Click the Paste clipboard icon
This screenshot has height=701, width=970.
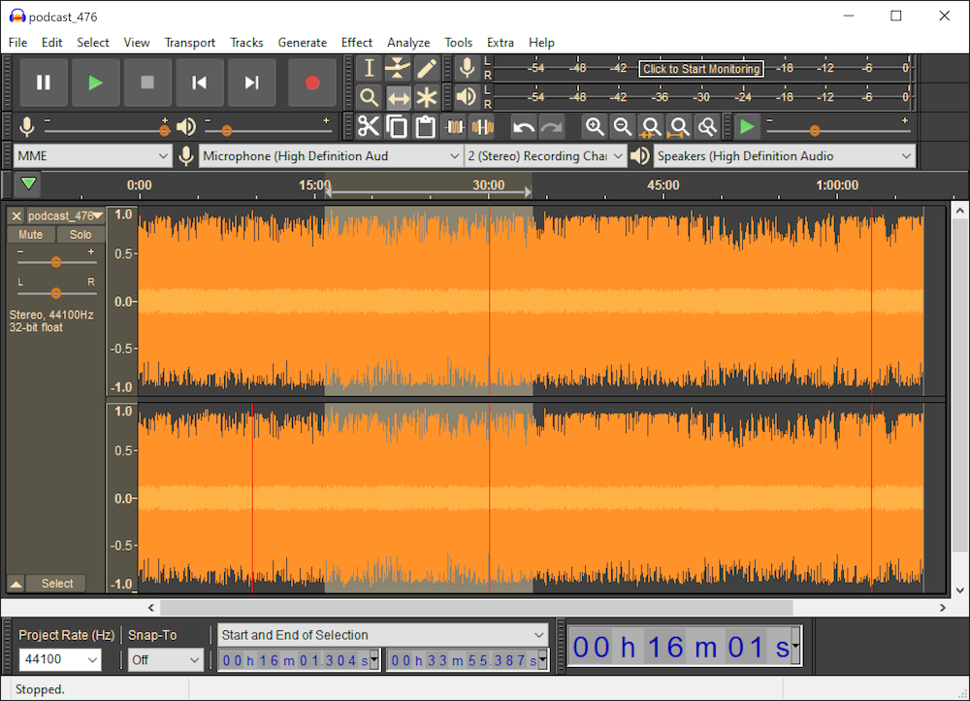tap(425, 127)
